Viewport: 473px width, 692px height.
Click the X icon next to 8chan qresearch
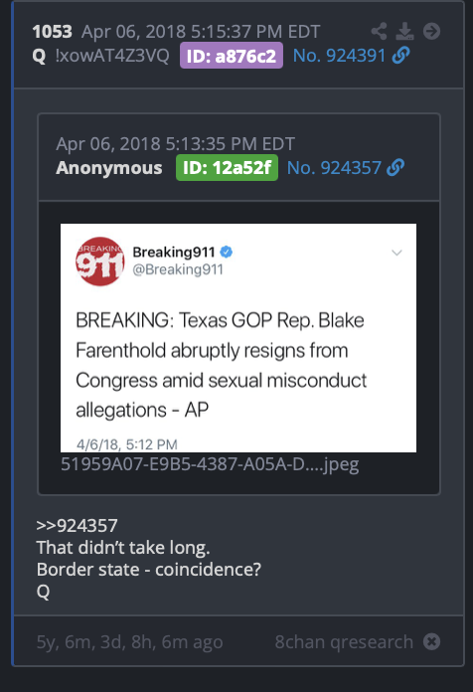pyautogui.click(x=432, y=641)
